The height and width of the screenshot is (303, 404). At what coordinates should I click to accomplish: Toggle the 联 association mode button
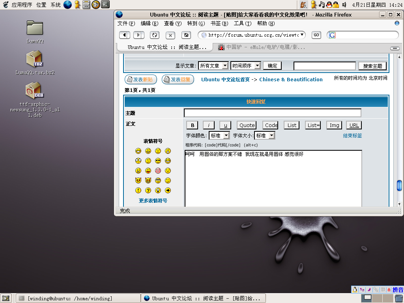point(383,290)
